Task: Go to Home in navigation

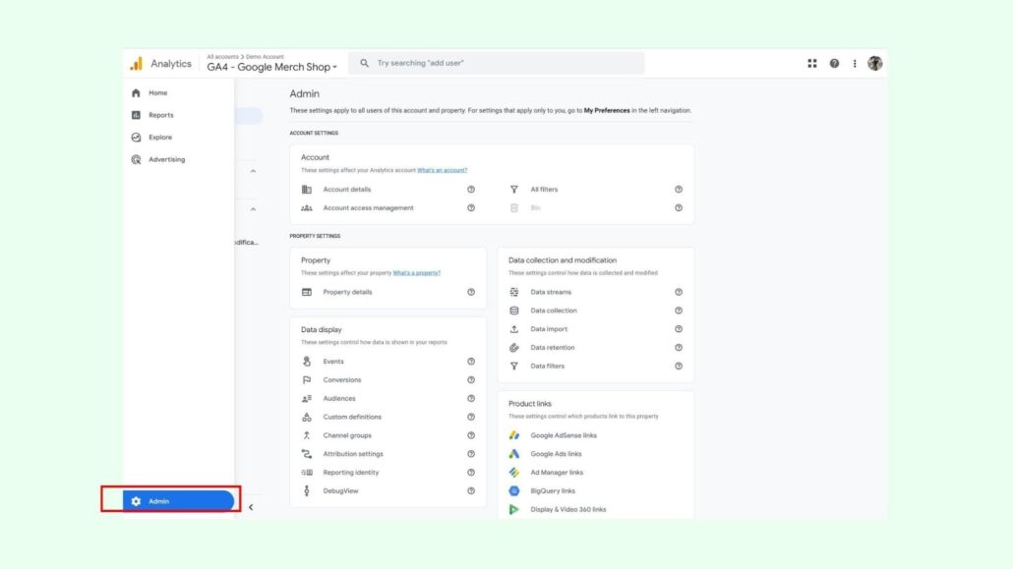Action: tap(157, 93)
